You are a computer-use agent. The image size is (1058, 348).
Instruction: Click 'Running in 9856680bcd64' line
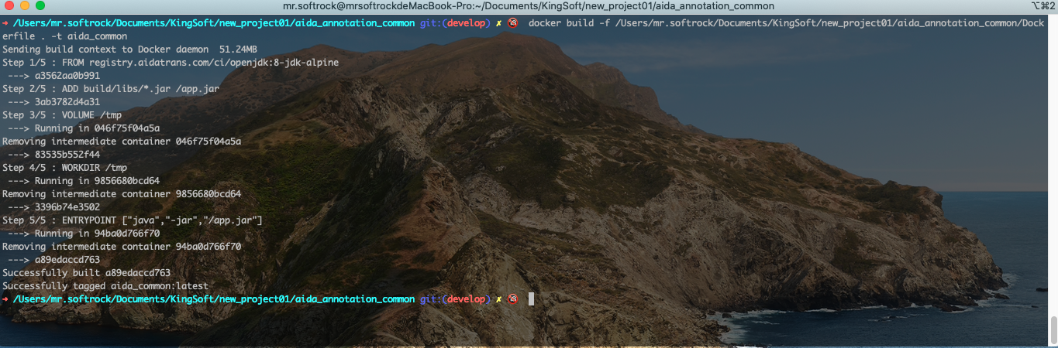pos(84,180)
